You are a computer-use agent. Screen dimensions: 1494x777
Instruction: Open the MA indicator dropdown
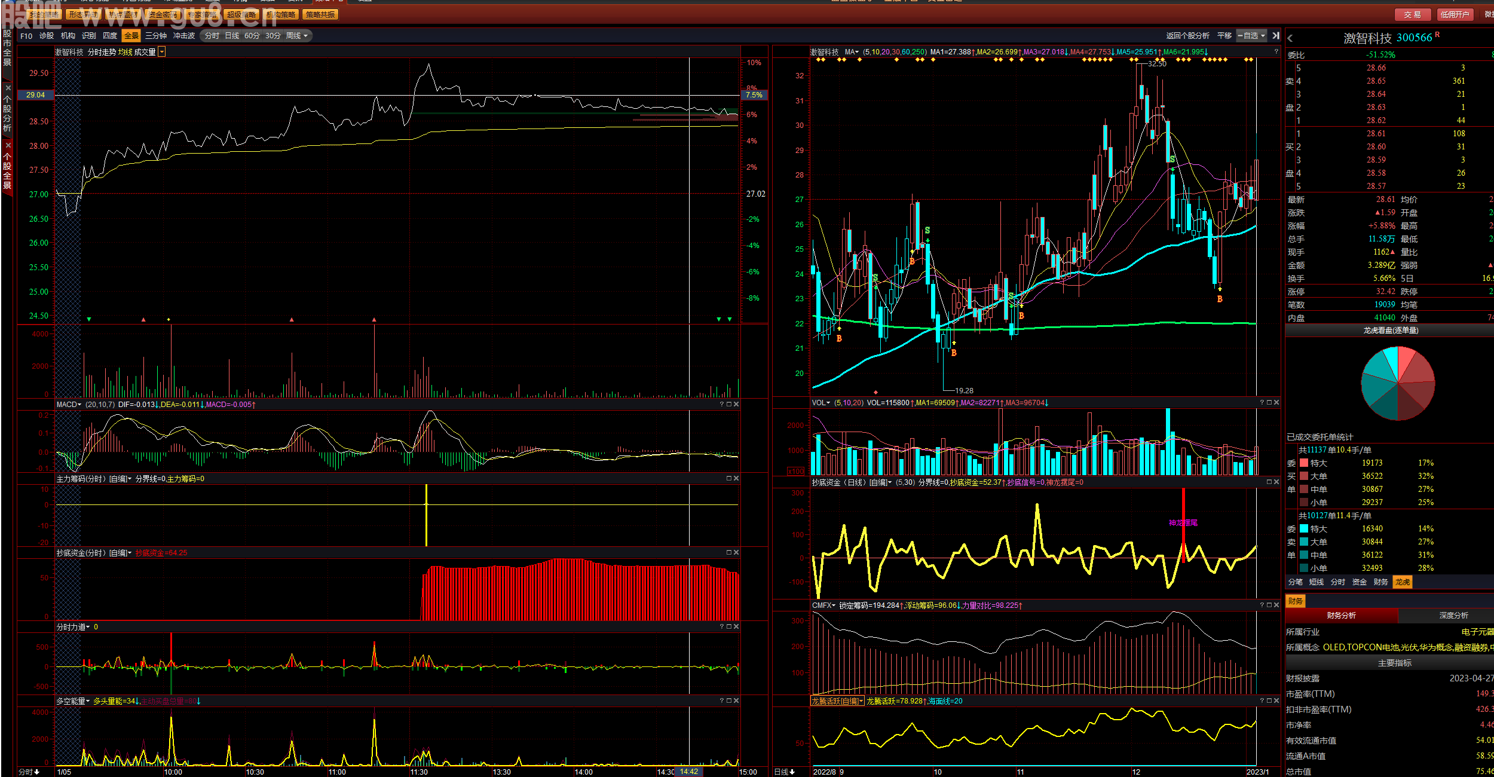(852, 52)
